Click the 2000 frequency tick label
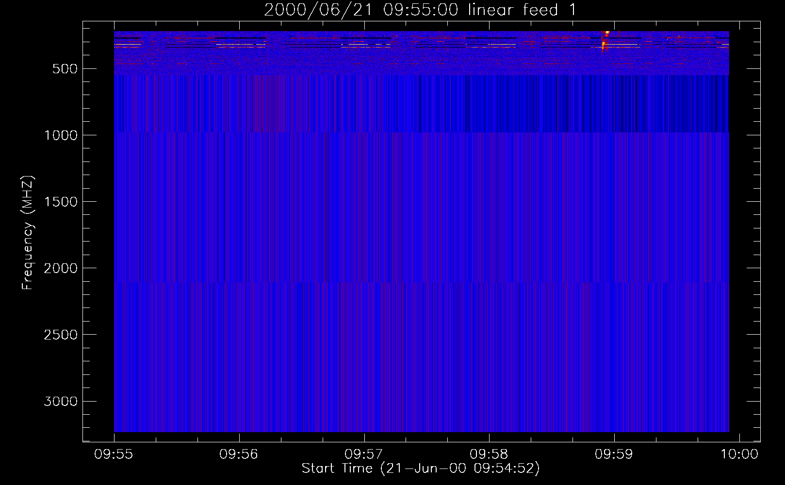The width and height of the screenshot is (785, 485). (x=61, y=268)
